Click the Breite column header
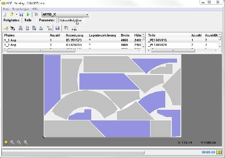 pos(125,35)
